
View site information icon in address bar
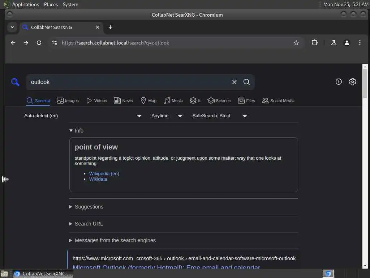coord(55,43)
